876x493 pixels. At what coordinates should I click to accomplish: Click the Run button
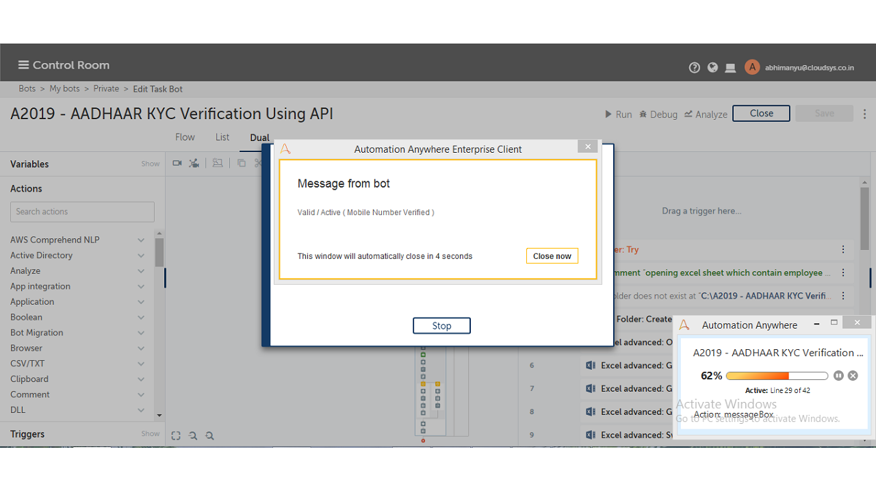point(618,114)
